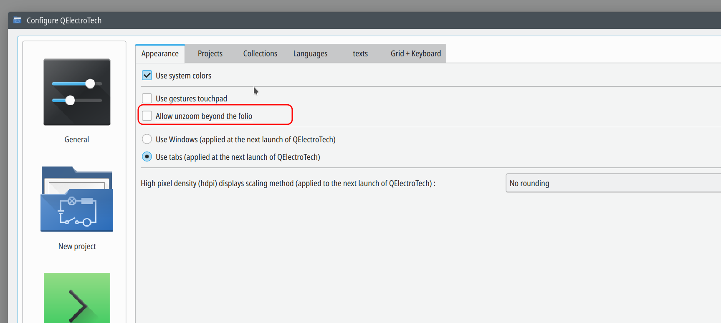721x323 pixels.
Task: Go to the Languages tab
Action: coord(310,53)
